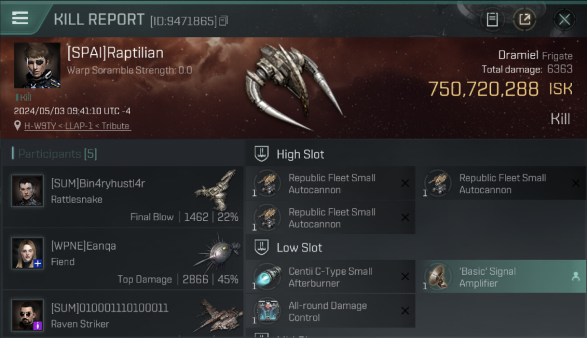587x338 pixels.
Task: Open the clipboard report icon
Action: (492, 19)
